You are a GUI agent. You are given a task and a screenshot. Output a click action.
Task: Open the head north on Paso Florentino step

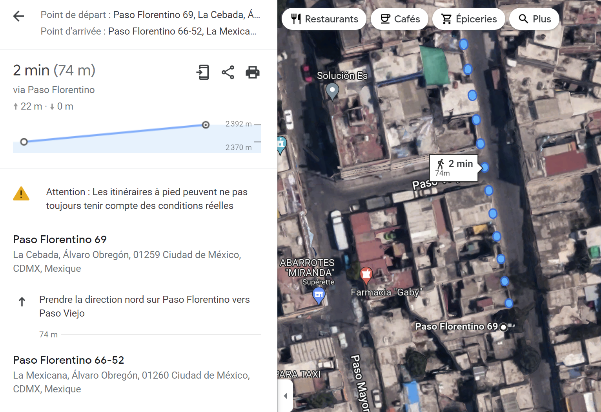click(x=144, y=306)
